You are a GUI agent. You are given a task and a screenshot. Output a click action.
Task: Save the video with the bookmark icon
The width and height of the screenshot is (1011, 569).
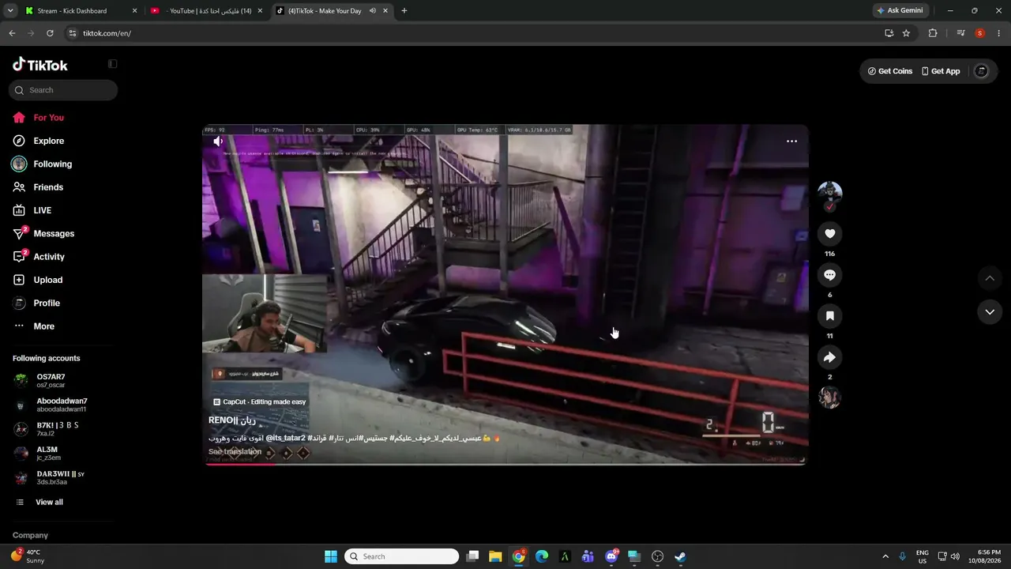click(829, 316)
